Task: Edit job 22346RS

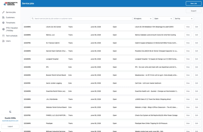Action: pyautogui.click(x=196, y=51)
